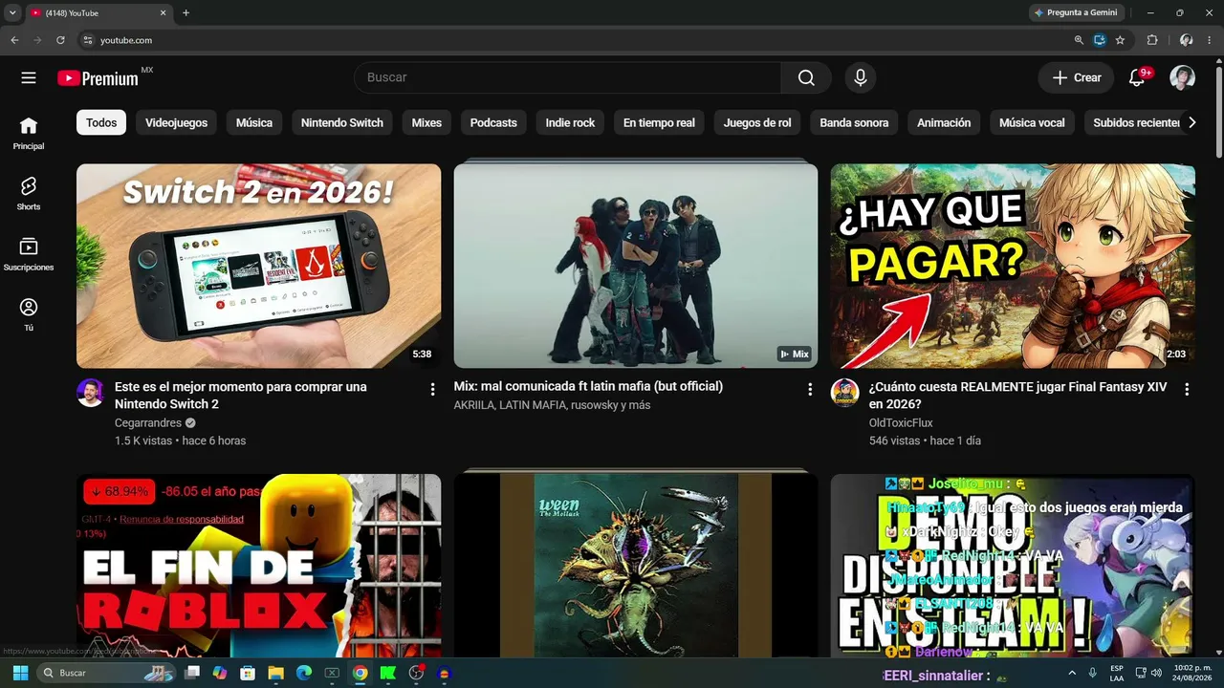Go back in browser history
Screen dimensions: 1224x688
tap(14, 40)
